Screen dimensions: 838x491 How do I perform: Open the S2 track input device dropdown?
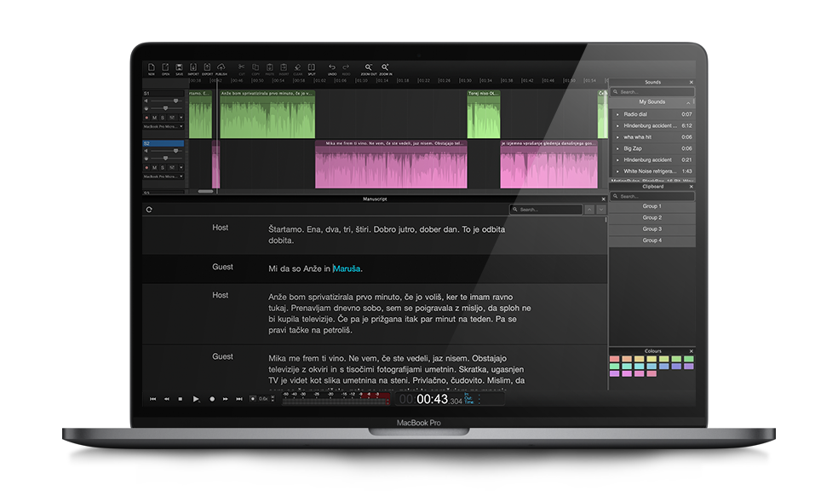pos(163,176)
